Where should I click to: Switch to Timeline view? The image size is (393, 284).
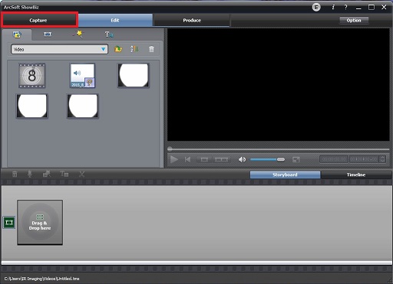[356, 175]
